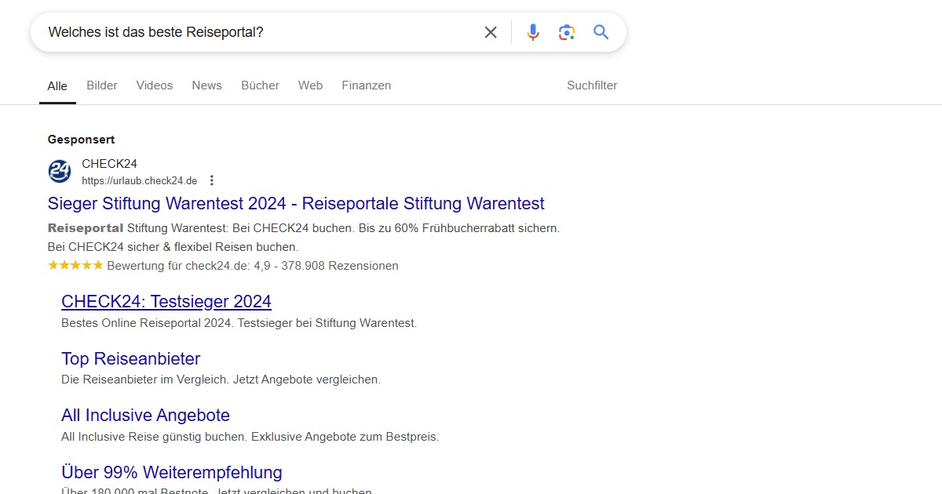Click the Bis zu 60% Frühbucherrabatt ad description line

[x=304, y=228]
